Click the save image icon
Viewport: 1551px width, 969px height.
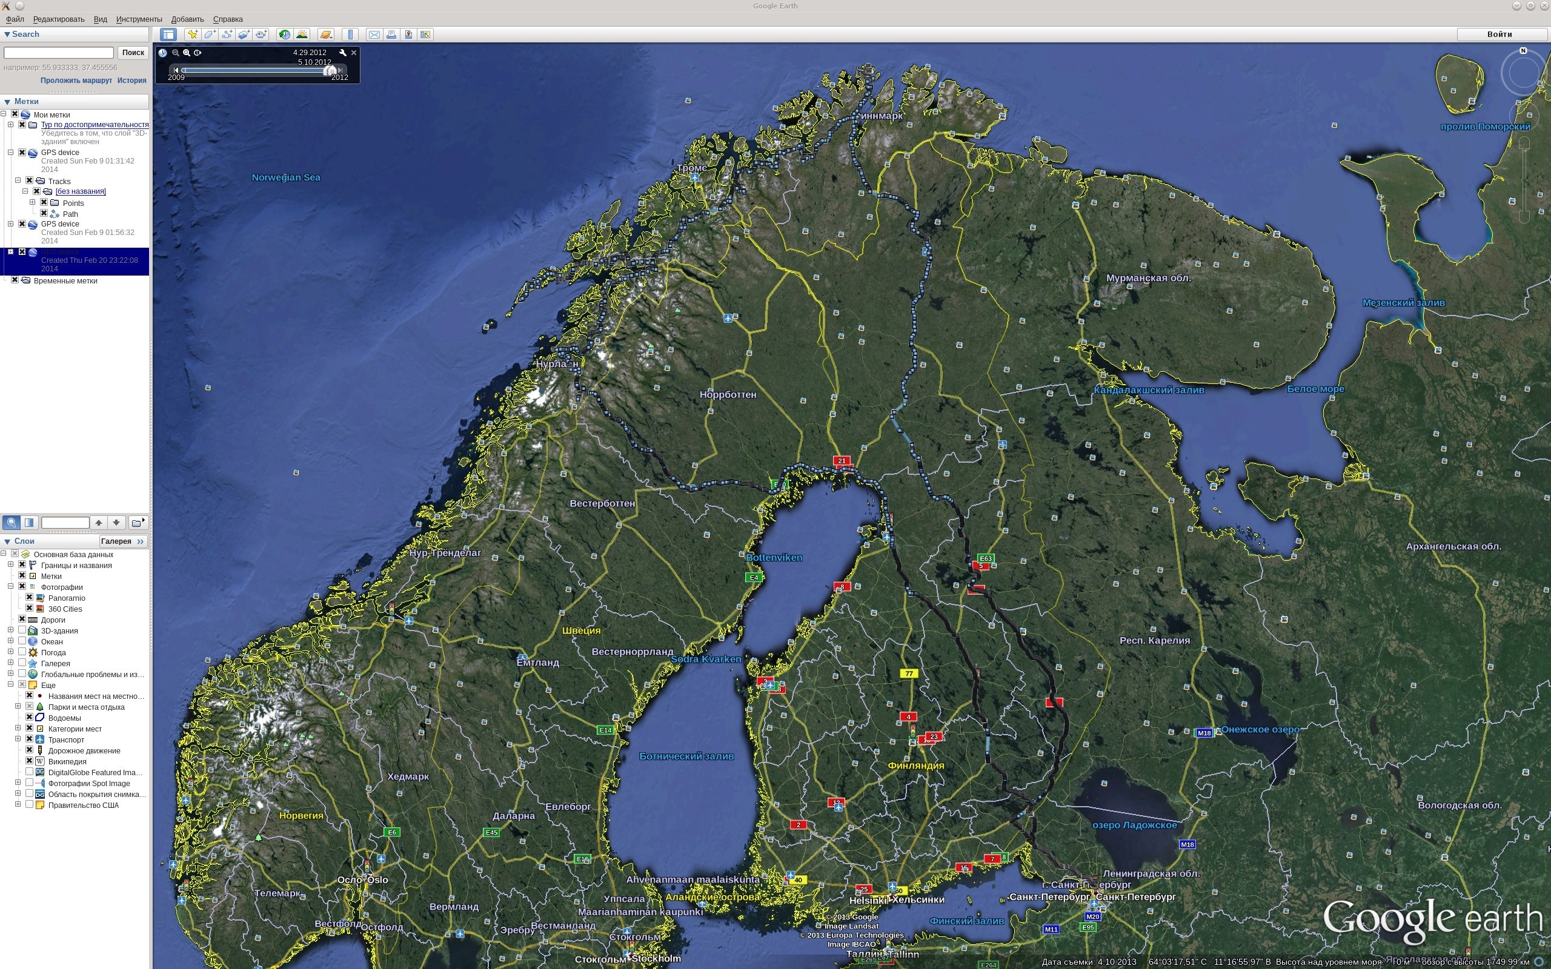pos(408,35)
